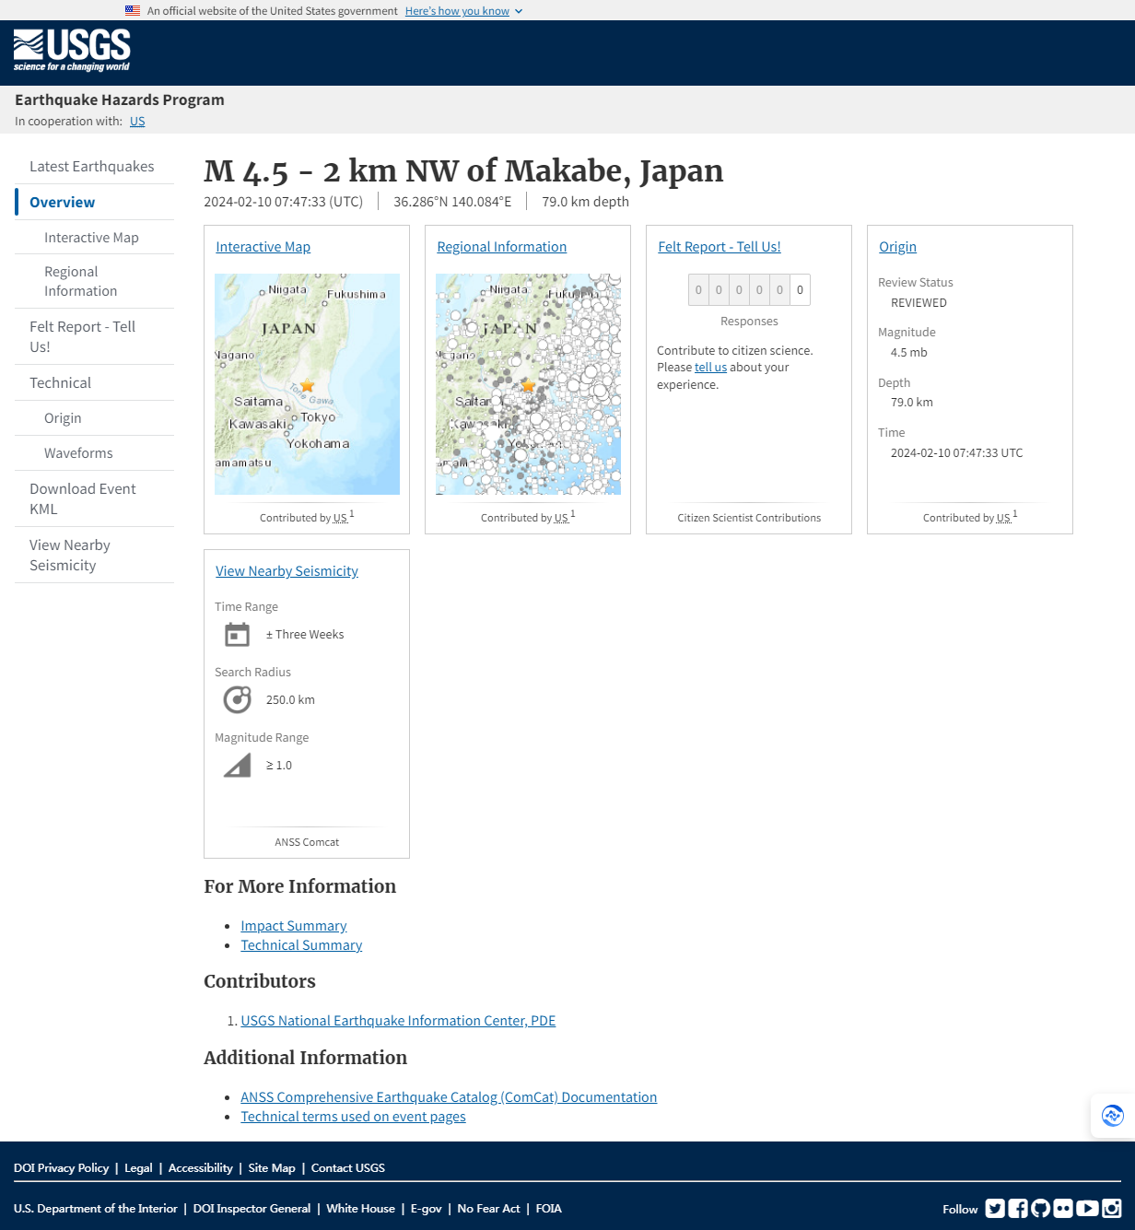Click the Magnitude Range triangle icon
Screen dimensions: 1135x1230
[x=238, y=766]
